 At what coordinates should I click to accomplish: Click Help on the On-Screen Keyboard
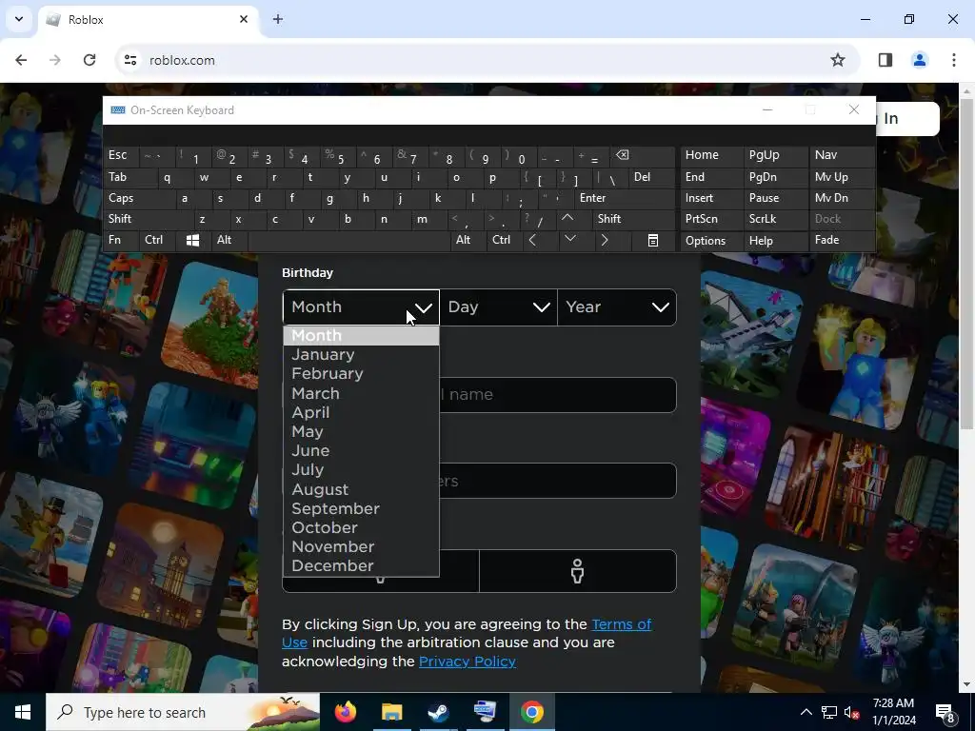pyautogui.click(x=775, y=241)
